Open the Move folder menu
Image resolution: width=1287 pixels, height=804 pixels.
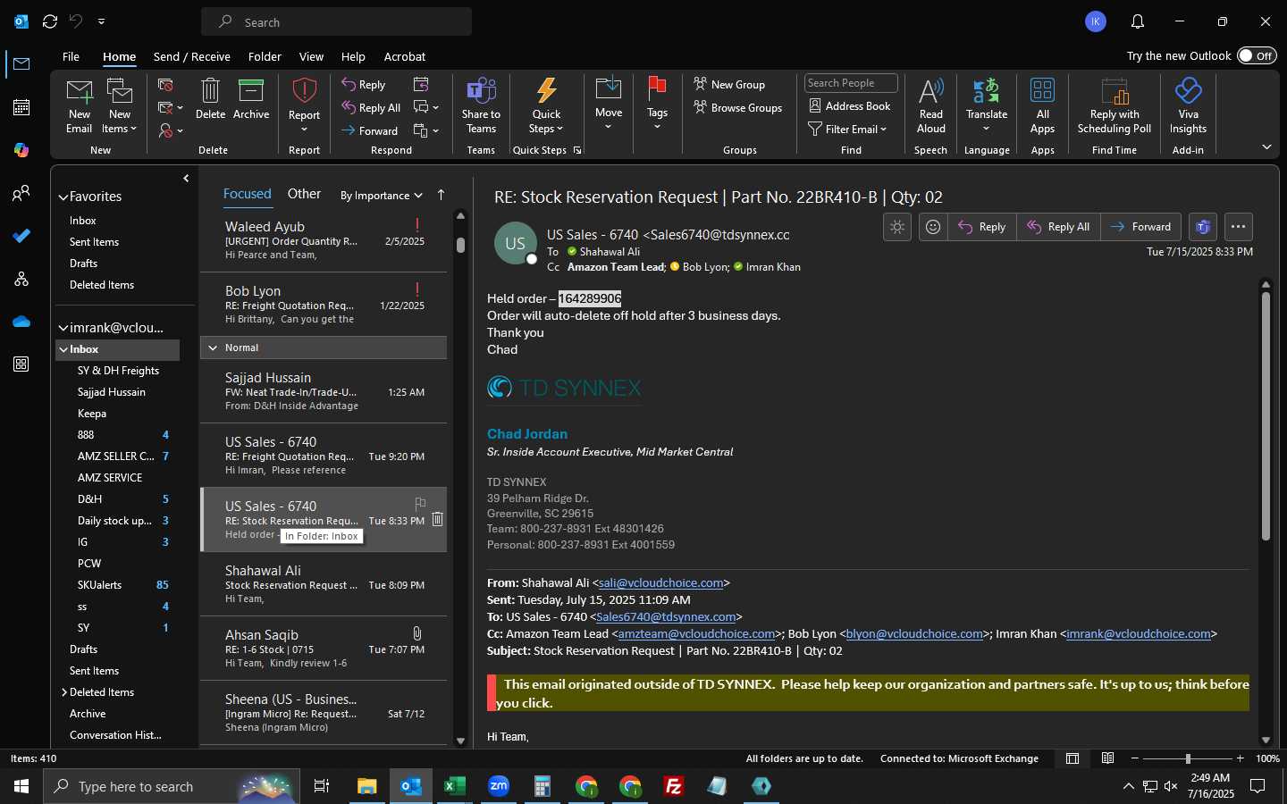pyautogui.click(x=609, y=104)
